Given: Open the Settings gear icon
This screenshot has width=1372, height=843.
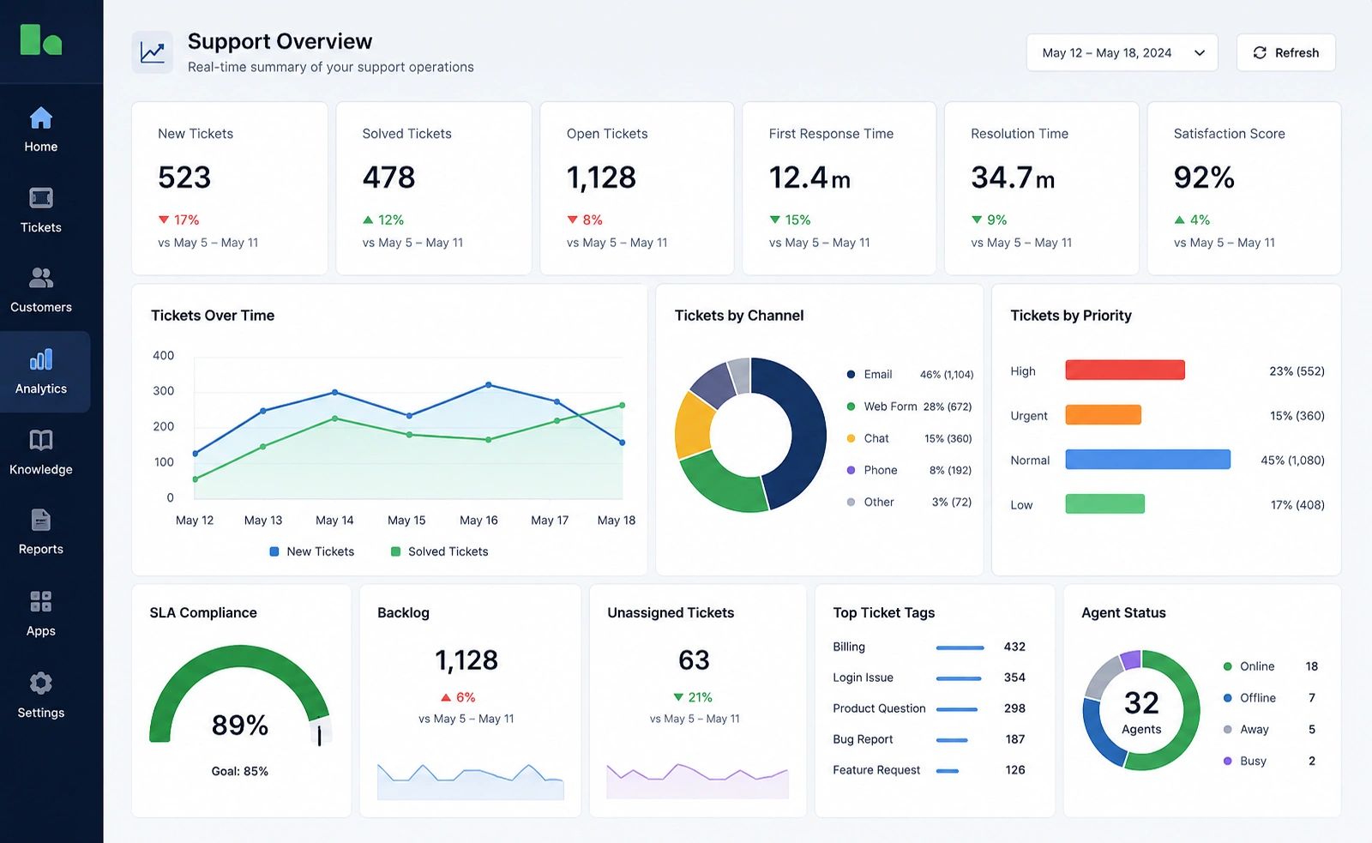Looking at the screenshot, I should point(40,683).
